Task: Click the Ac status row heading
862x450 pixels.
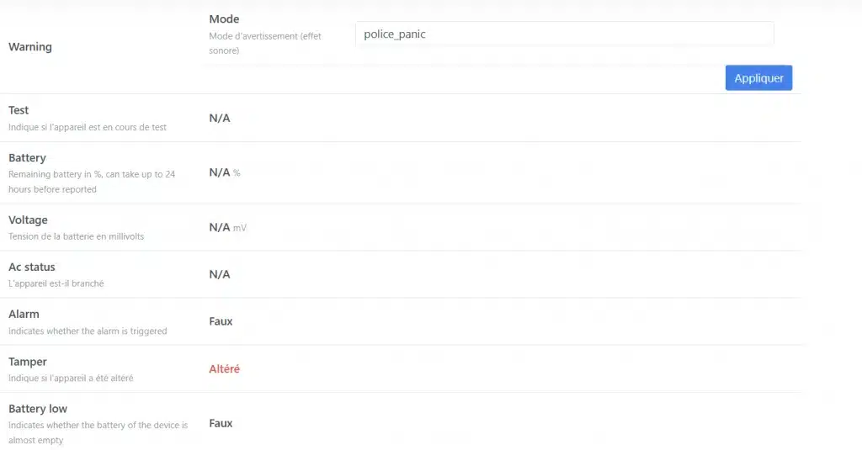Action: tap(31, 267)
